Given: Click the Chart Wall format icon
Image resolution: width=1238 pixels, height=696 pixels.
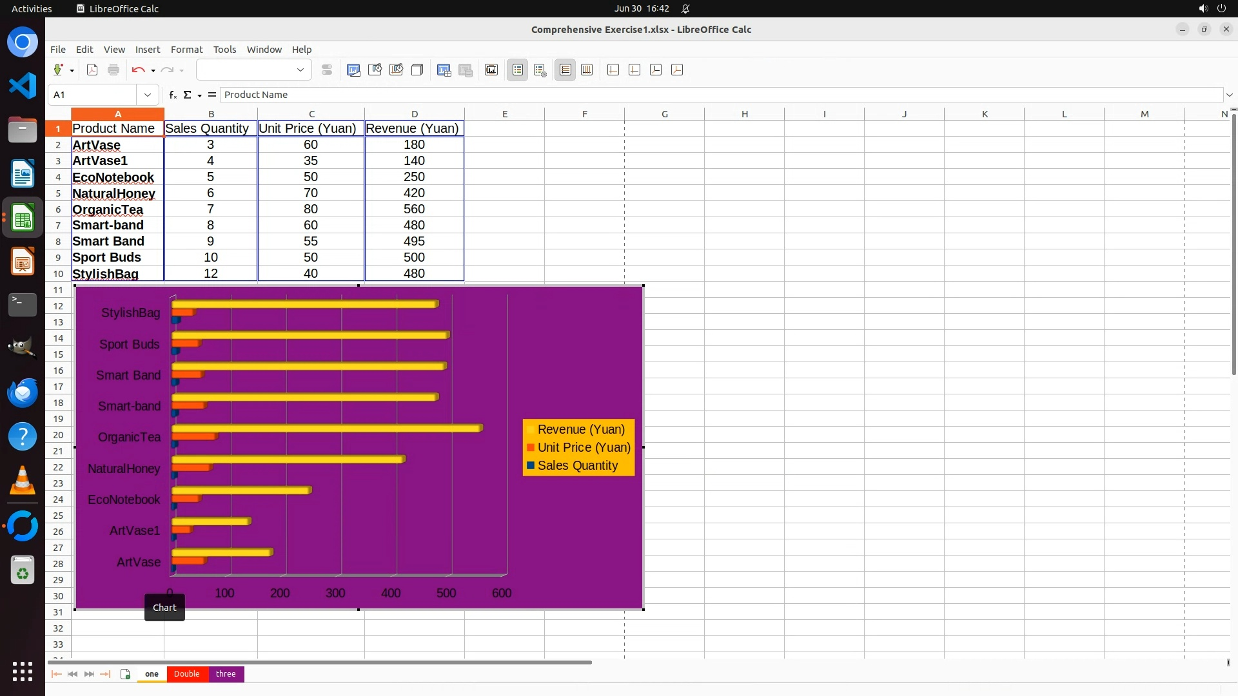Looking at the screenshot, I should point(396,70).
